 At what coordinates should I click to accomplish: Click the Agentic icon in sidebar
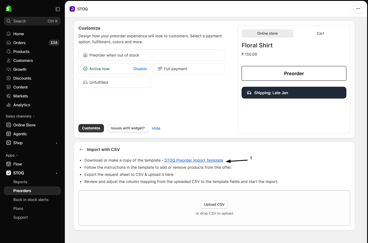tap(9, 134)
